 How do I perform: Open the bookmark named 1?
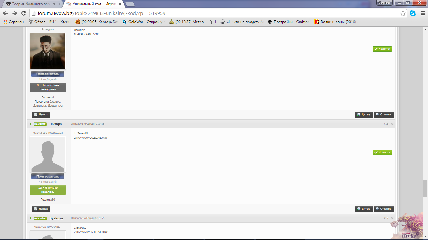[x=212, y=22]
